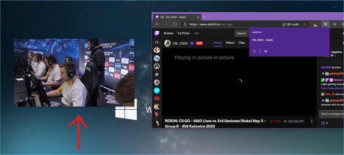Click the Send a message chat box
The height and width of the screenshot is (155, 344).
[332, 114]
